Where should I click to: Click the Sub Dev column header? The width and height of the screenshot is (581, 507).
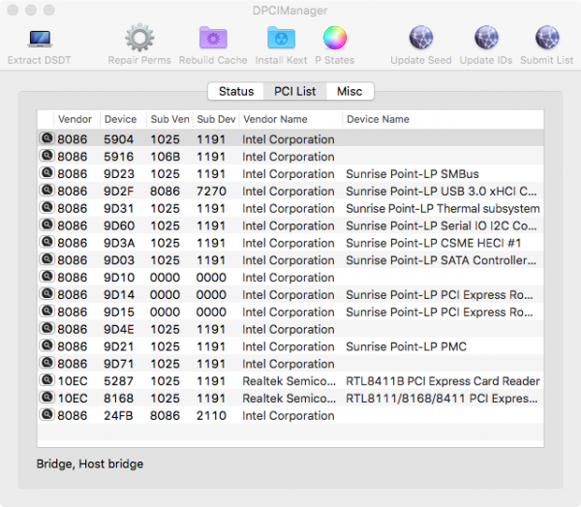point(215,119)
